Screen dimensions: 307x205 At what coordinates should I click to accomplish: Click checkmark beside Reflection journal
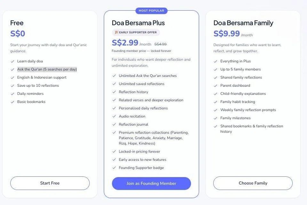click(114, 125)
